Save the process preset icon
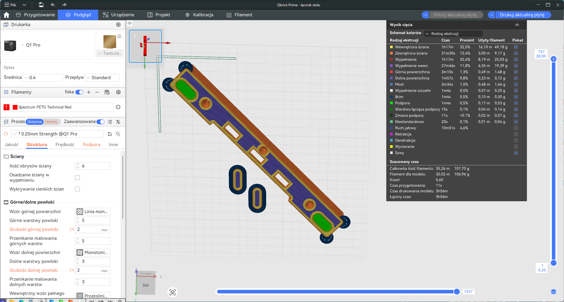Viewport: 564px width, 302px height. [110, 134]
